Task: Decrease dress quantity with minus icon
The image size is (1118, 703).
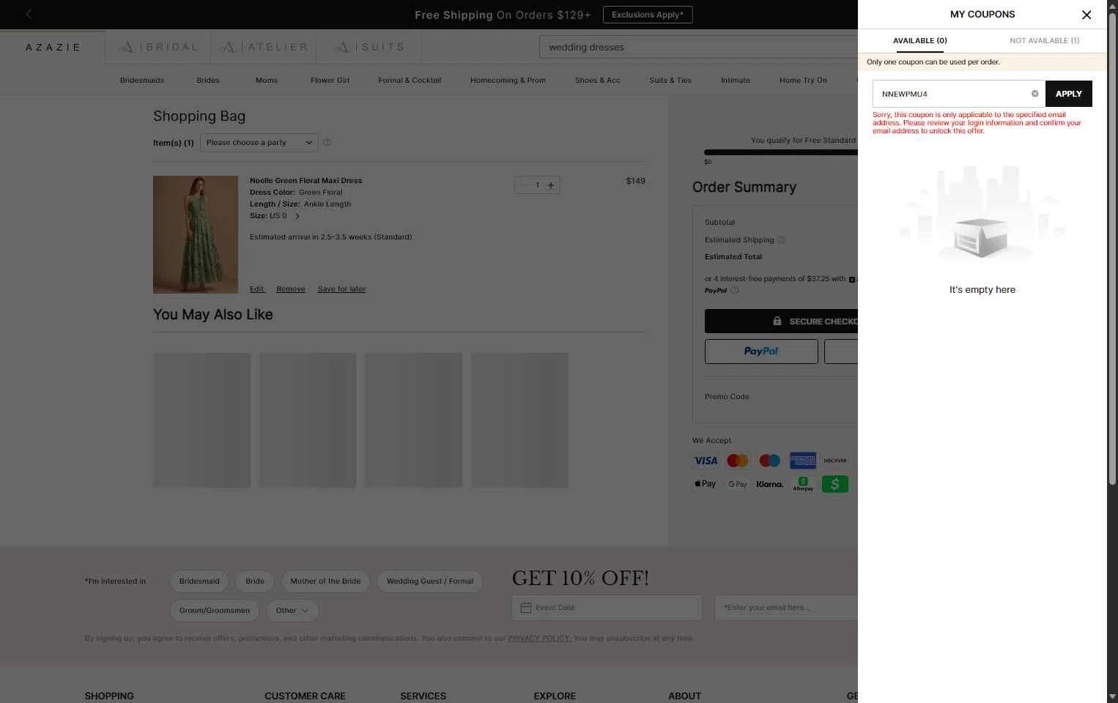Action: [x=523, y=185]
